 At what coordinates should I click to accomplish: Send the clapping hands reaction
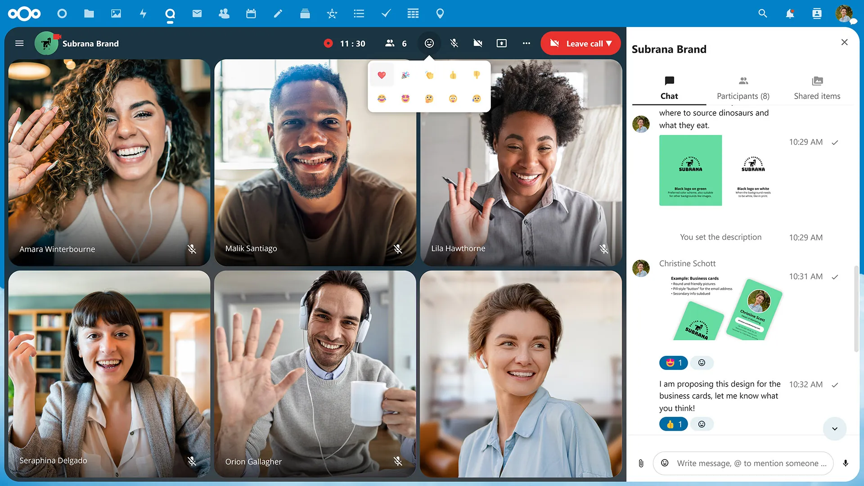point(429,75)
